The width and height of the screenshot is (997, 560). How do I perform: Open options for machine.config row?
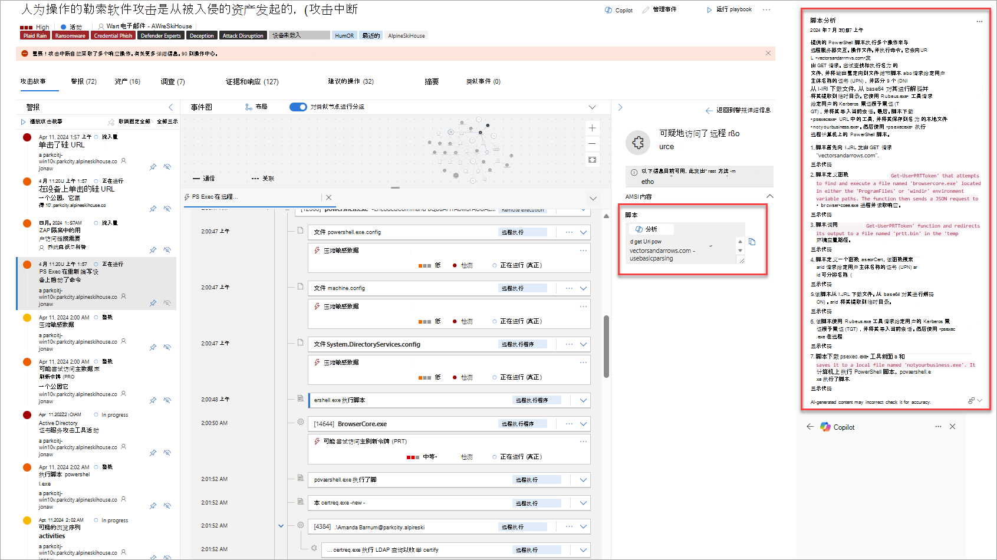click(569, 288)
